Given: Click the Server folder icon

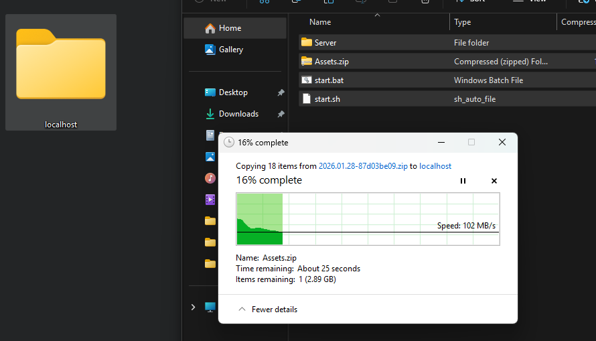Looking at the screenshot, I should 306,42.
